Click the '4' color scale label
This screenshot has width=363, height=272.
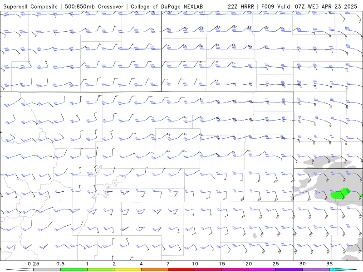(x=141, y=264)
